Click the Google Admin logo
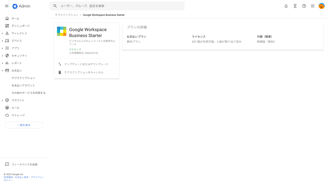The height and width of the screenshot is (184, 328). coord(21,6)
